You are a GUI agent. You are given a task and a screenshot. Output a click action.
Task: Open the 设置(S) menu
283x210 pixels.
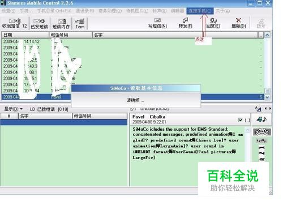[x=8, y=11]
